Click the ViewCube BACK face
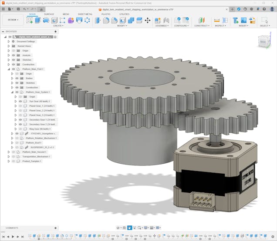 (x=263, y=42)
